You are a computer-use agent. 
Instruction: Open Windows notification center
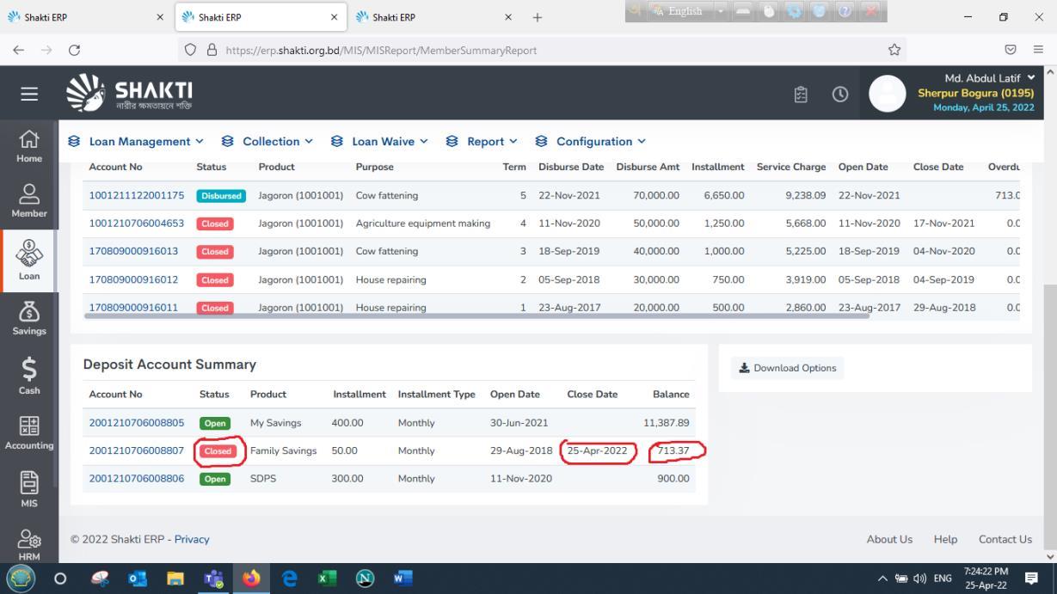click(1031, 579)
